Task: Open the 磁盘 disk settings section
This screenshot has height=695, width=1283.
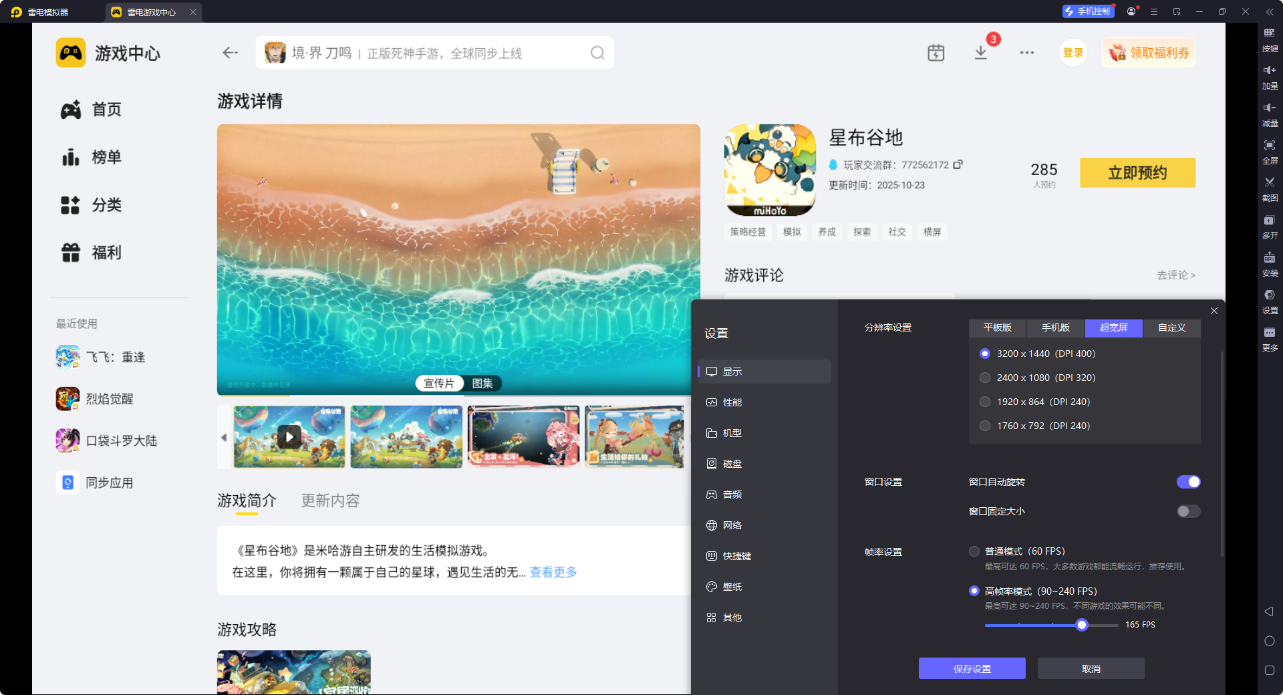Action: [732, 463]
